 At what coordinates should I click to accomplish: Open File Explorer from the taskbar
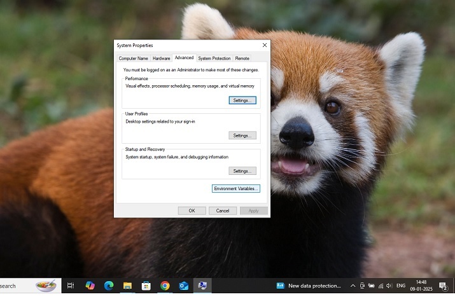[127, 286]
